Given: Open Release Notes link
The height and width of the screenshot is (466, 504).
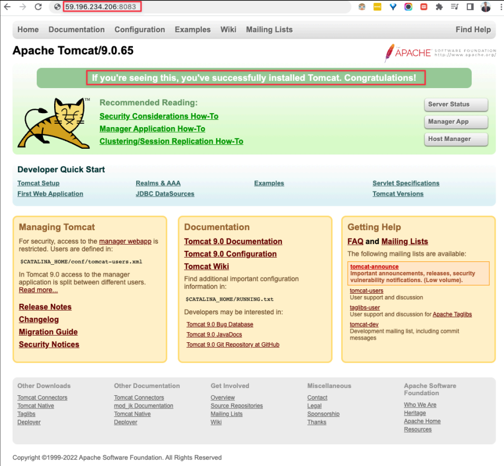Looking at the screenshot, I should (x=45, y=307).
